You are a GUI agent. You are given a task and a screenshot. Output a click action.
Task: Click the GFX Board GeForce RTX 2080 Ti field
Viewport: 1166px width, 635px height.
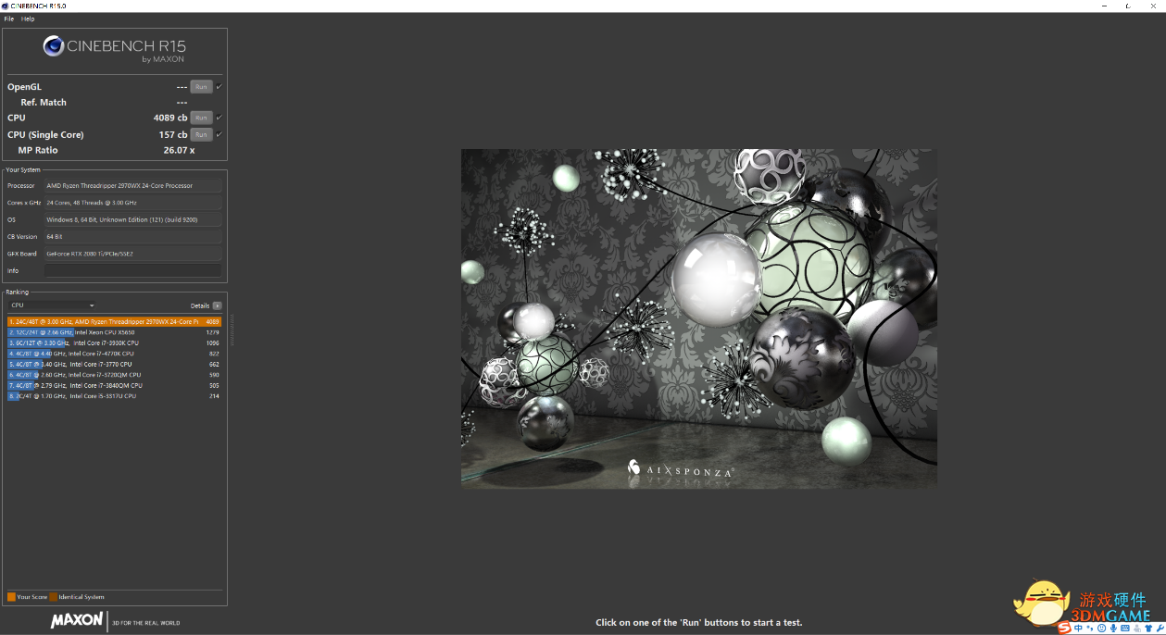(x=133, y=254)
